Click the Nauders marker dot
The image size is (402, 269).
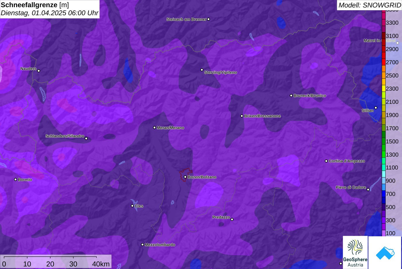(39, 71)
